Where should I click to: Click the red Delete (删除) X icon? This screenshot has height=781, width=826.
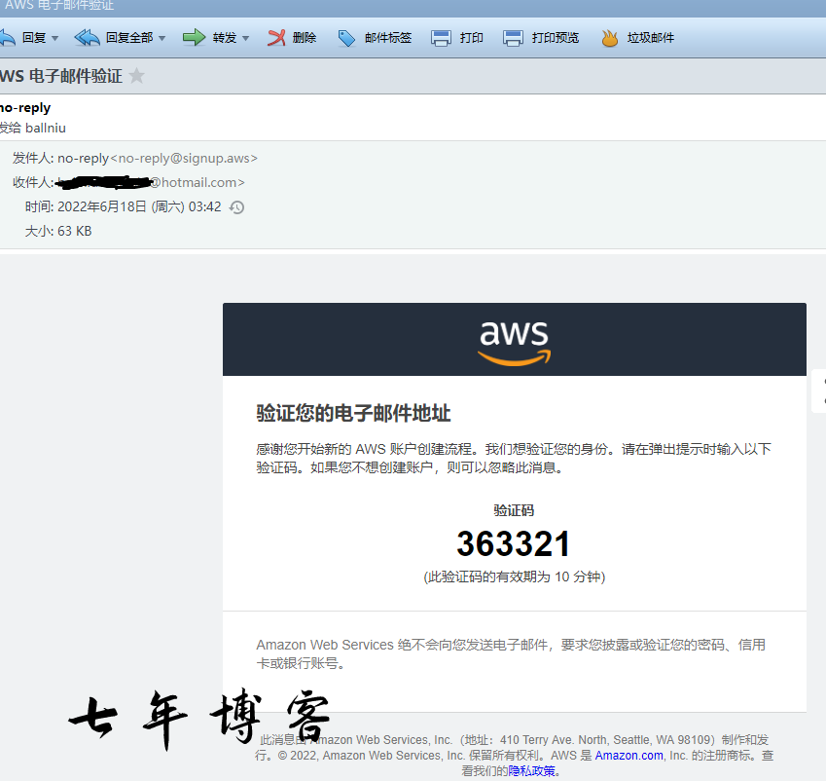pos(276,37)
